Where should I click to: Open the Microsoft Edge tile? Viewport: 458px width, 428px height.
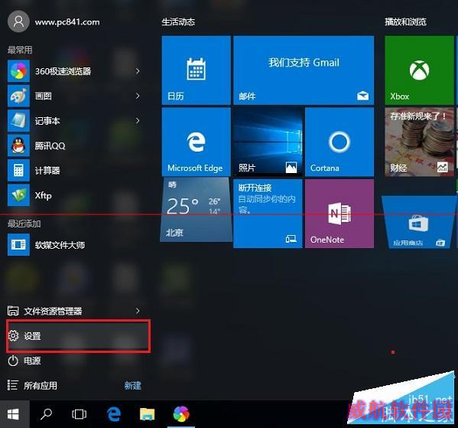point(196,142)
